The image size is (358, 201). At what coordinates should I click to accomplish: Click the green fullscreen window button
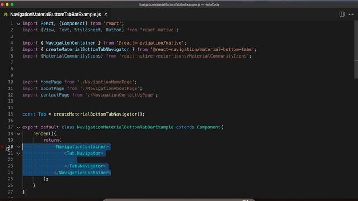[x=12, y=4]
